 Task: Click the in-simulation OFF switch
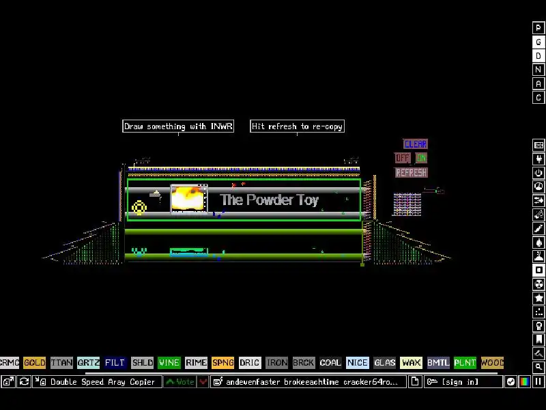pyautogui.click(x=403, y=158)
